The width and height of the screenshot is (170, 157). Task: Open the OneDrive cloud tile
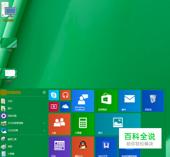pyautogui.click(x=65, y=107)
